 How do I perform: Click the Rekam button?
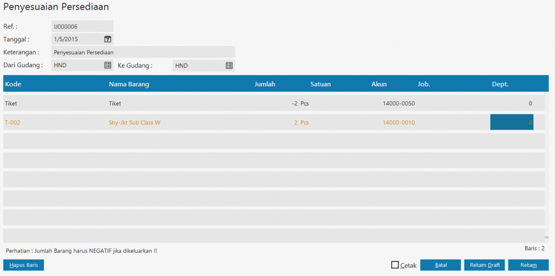(528, 265)
